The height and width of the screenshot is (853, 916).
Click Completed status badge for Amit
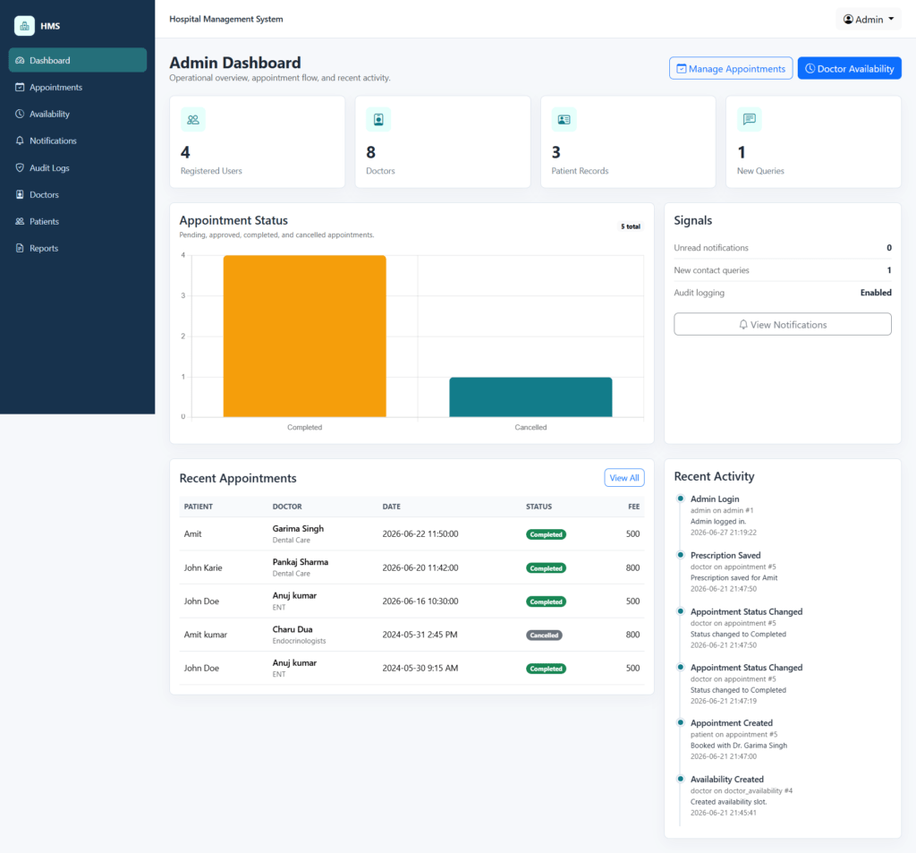point(546,534)
